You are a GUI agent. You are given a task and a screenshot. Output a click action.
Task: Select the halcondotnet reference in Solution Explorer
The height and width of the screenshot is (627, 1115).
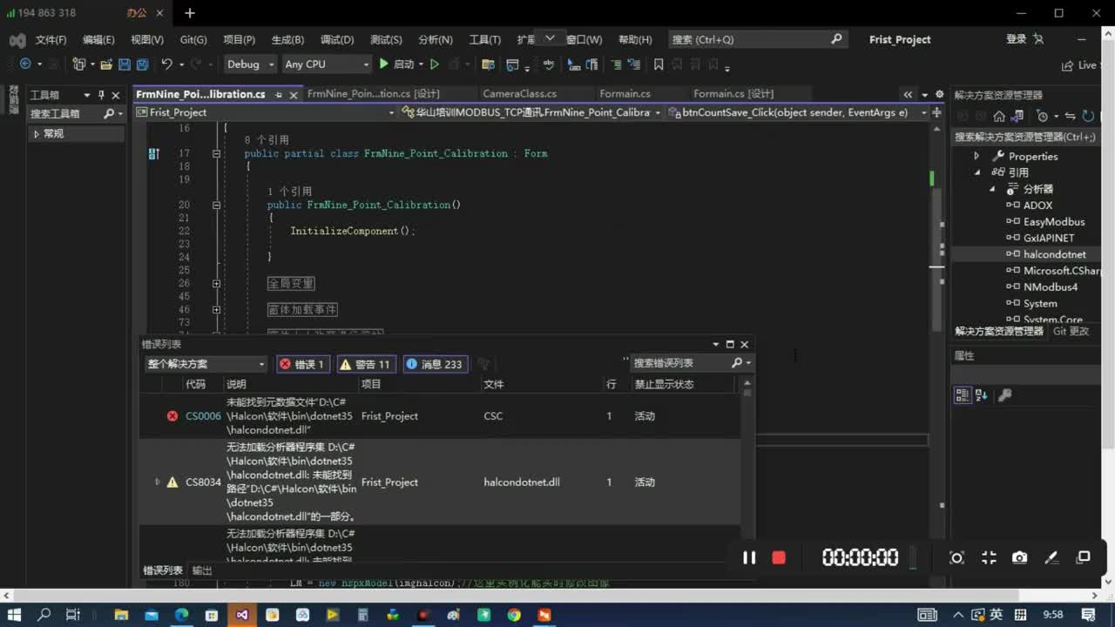coord(1054,254)
